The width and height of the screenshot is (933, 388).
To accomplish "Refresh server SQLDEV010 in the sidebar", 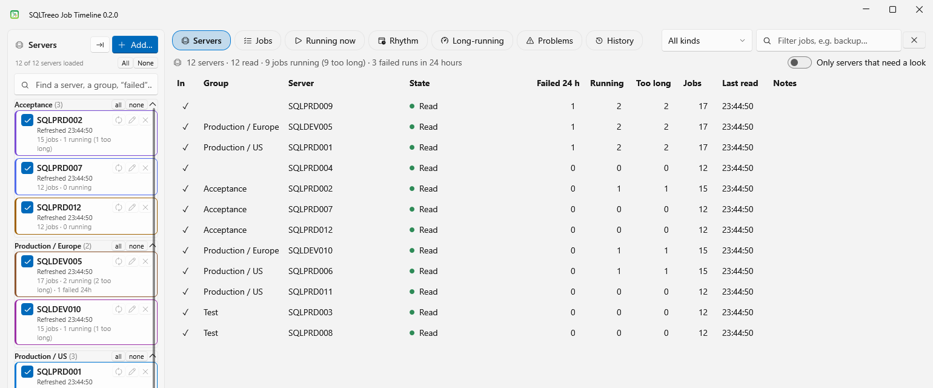I will pyautogui.click(x=119, y=309).
